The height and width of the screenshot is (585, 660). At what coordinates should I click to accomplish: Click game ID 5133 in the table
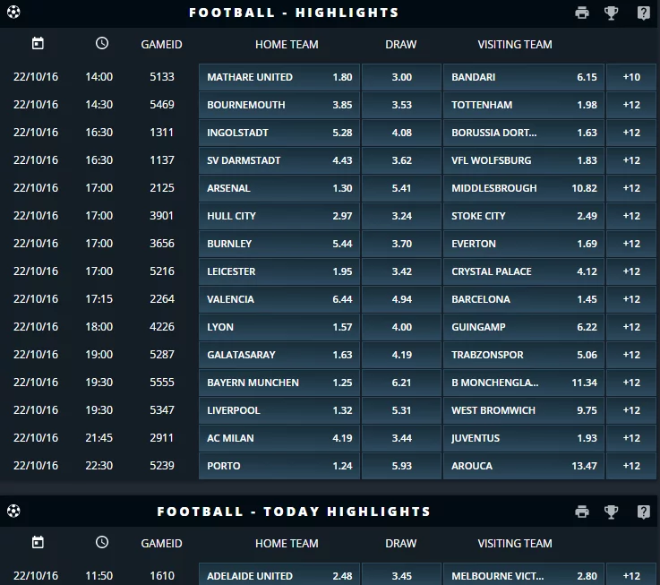click(162, 77)
